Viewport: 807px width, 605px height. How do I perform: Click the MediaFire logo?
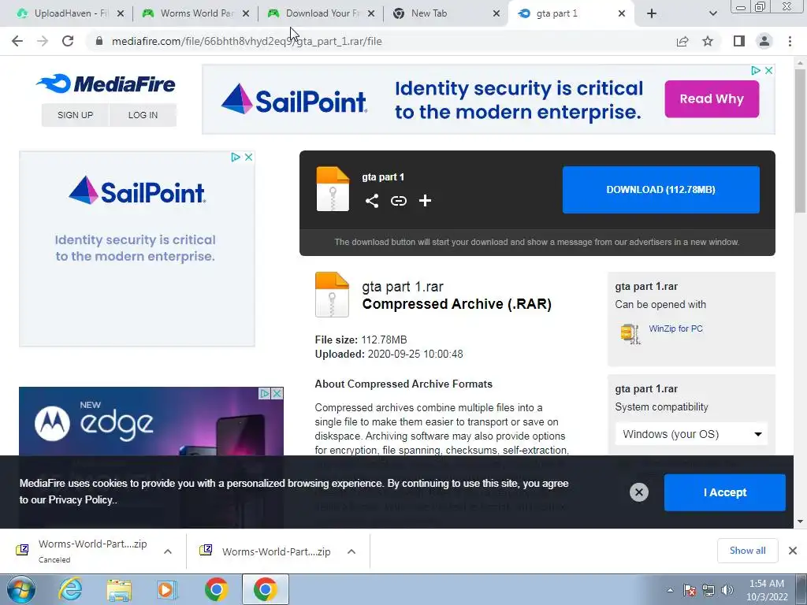click(106, 84)
